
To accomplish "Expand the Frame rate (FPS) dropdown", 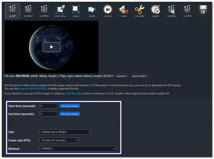I will 59,140.
